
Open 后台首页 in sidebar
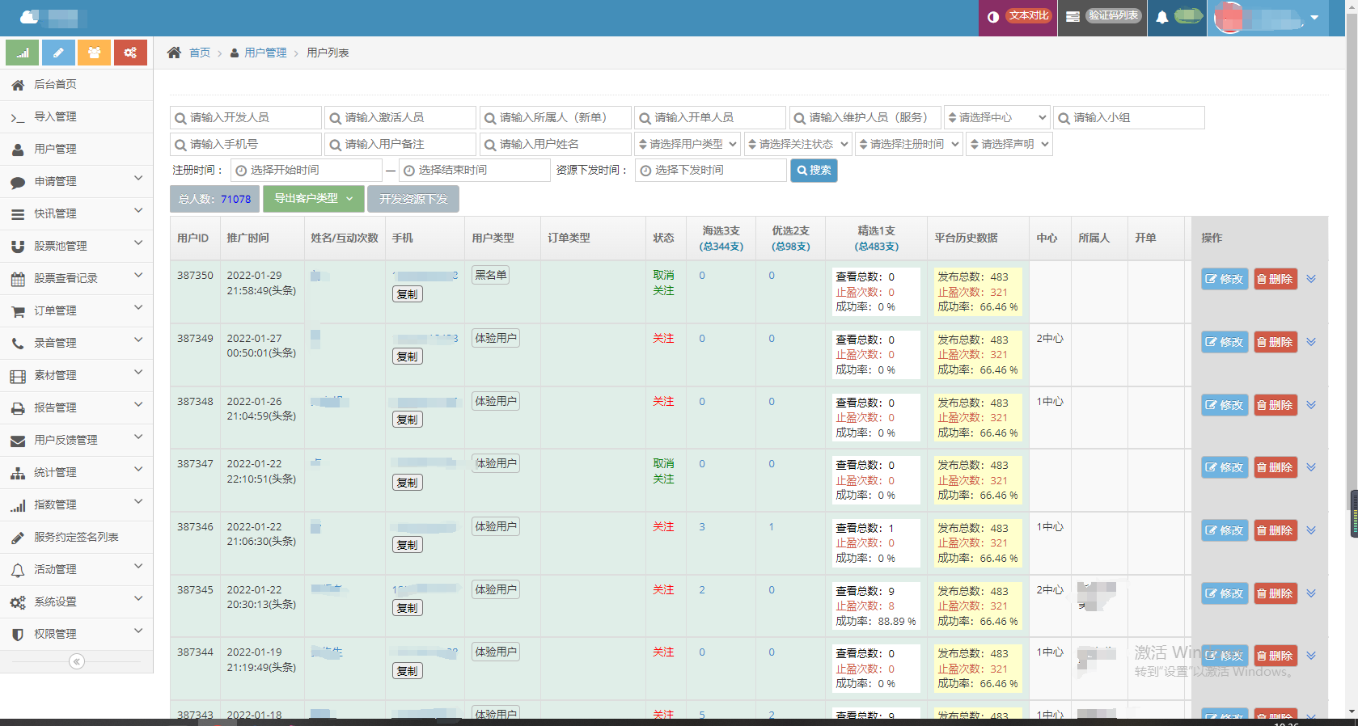pyautogui.click(x=76, y=84)
